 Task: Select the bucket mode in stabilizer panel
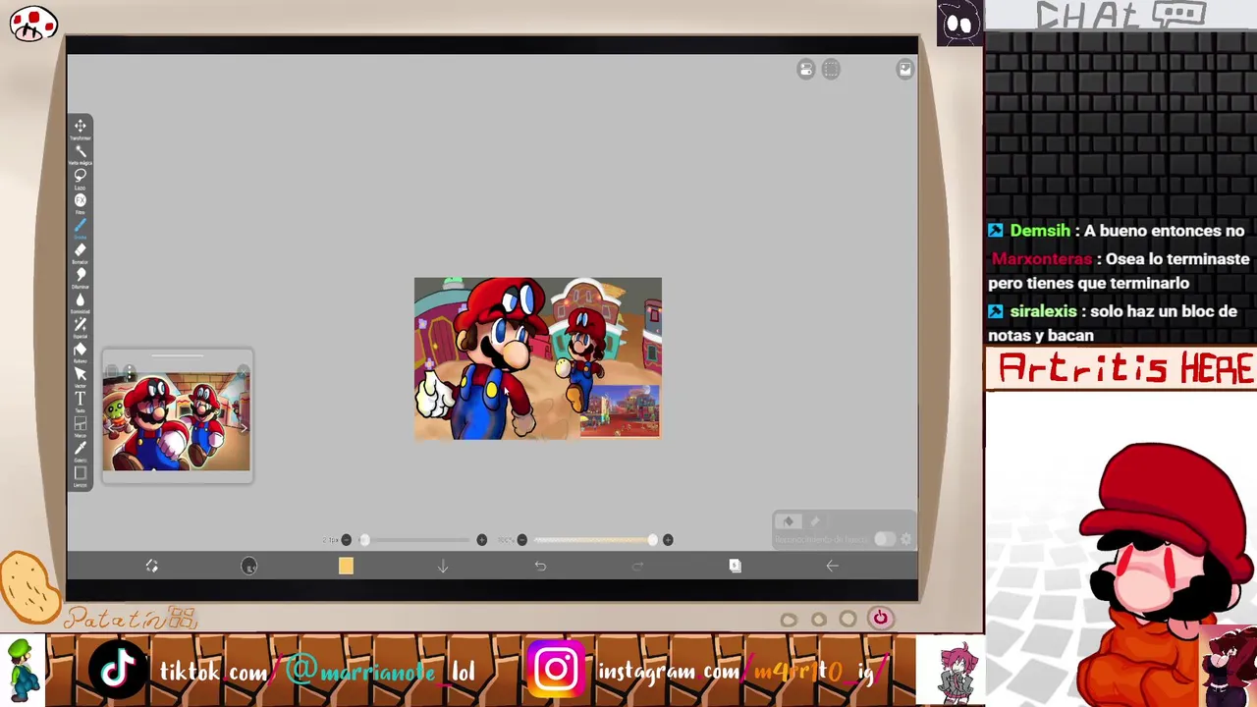(x=789, y=521)
